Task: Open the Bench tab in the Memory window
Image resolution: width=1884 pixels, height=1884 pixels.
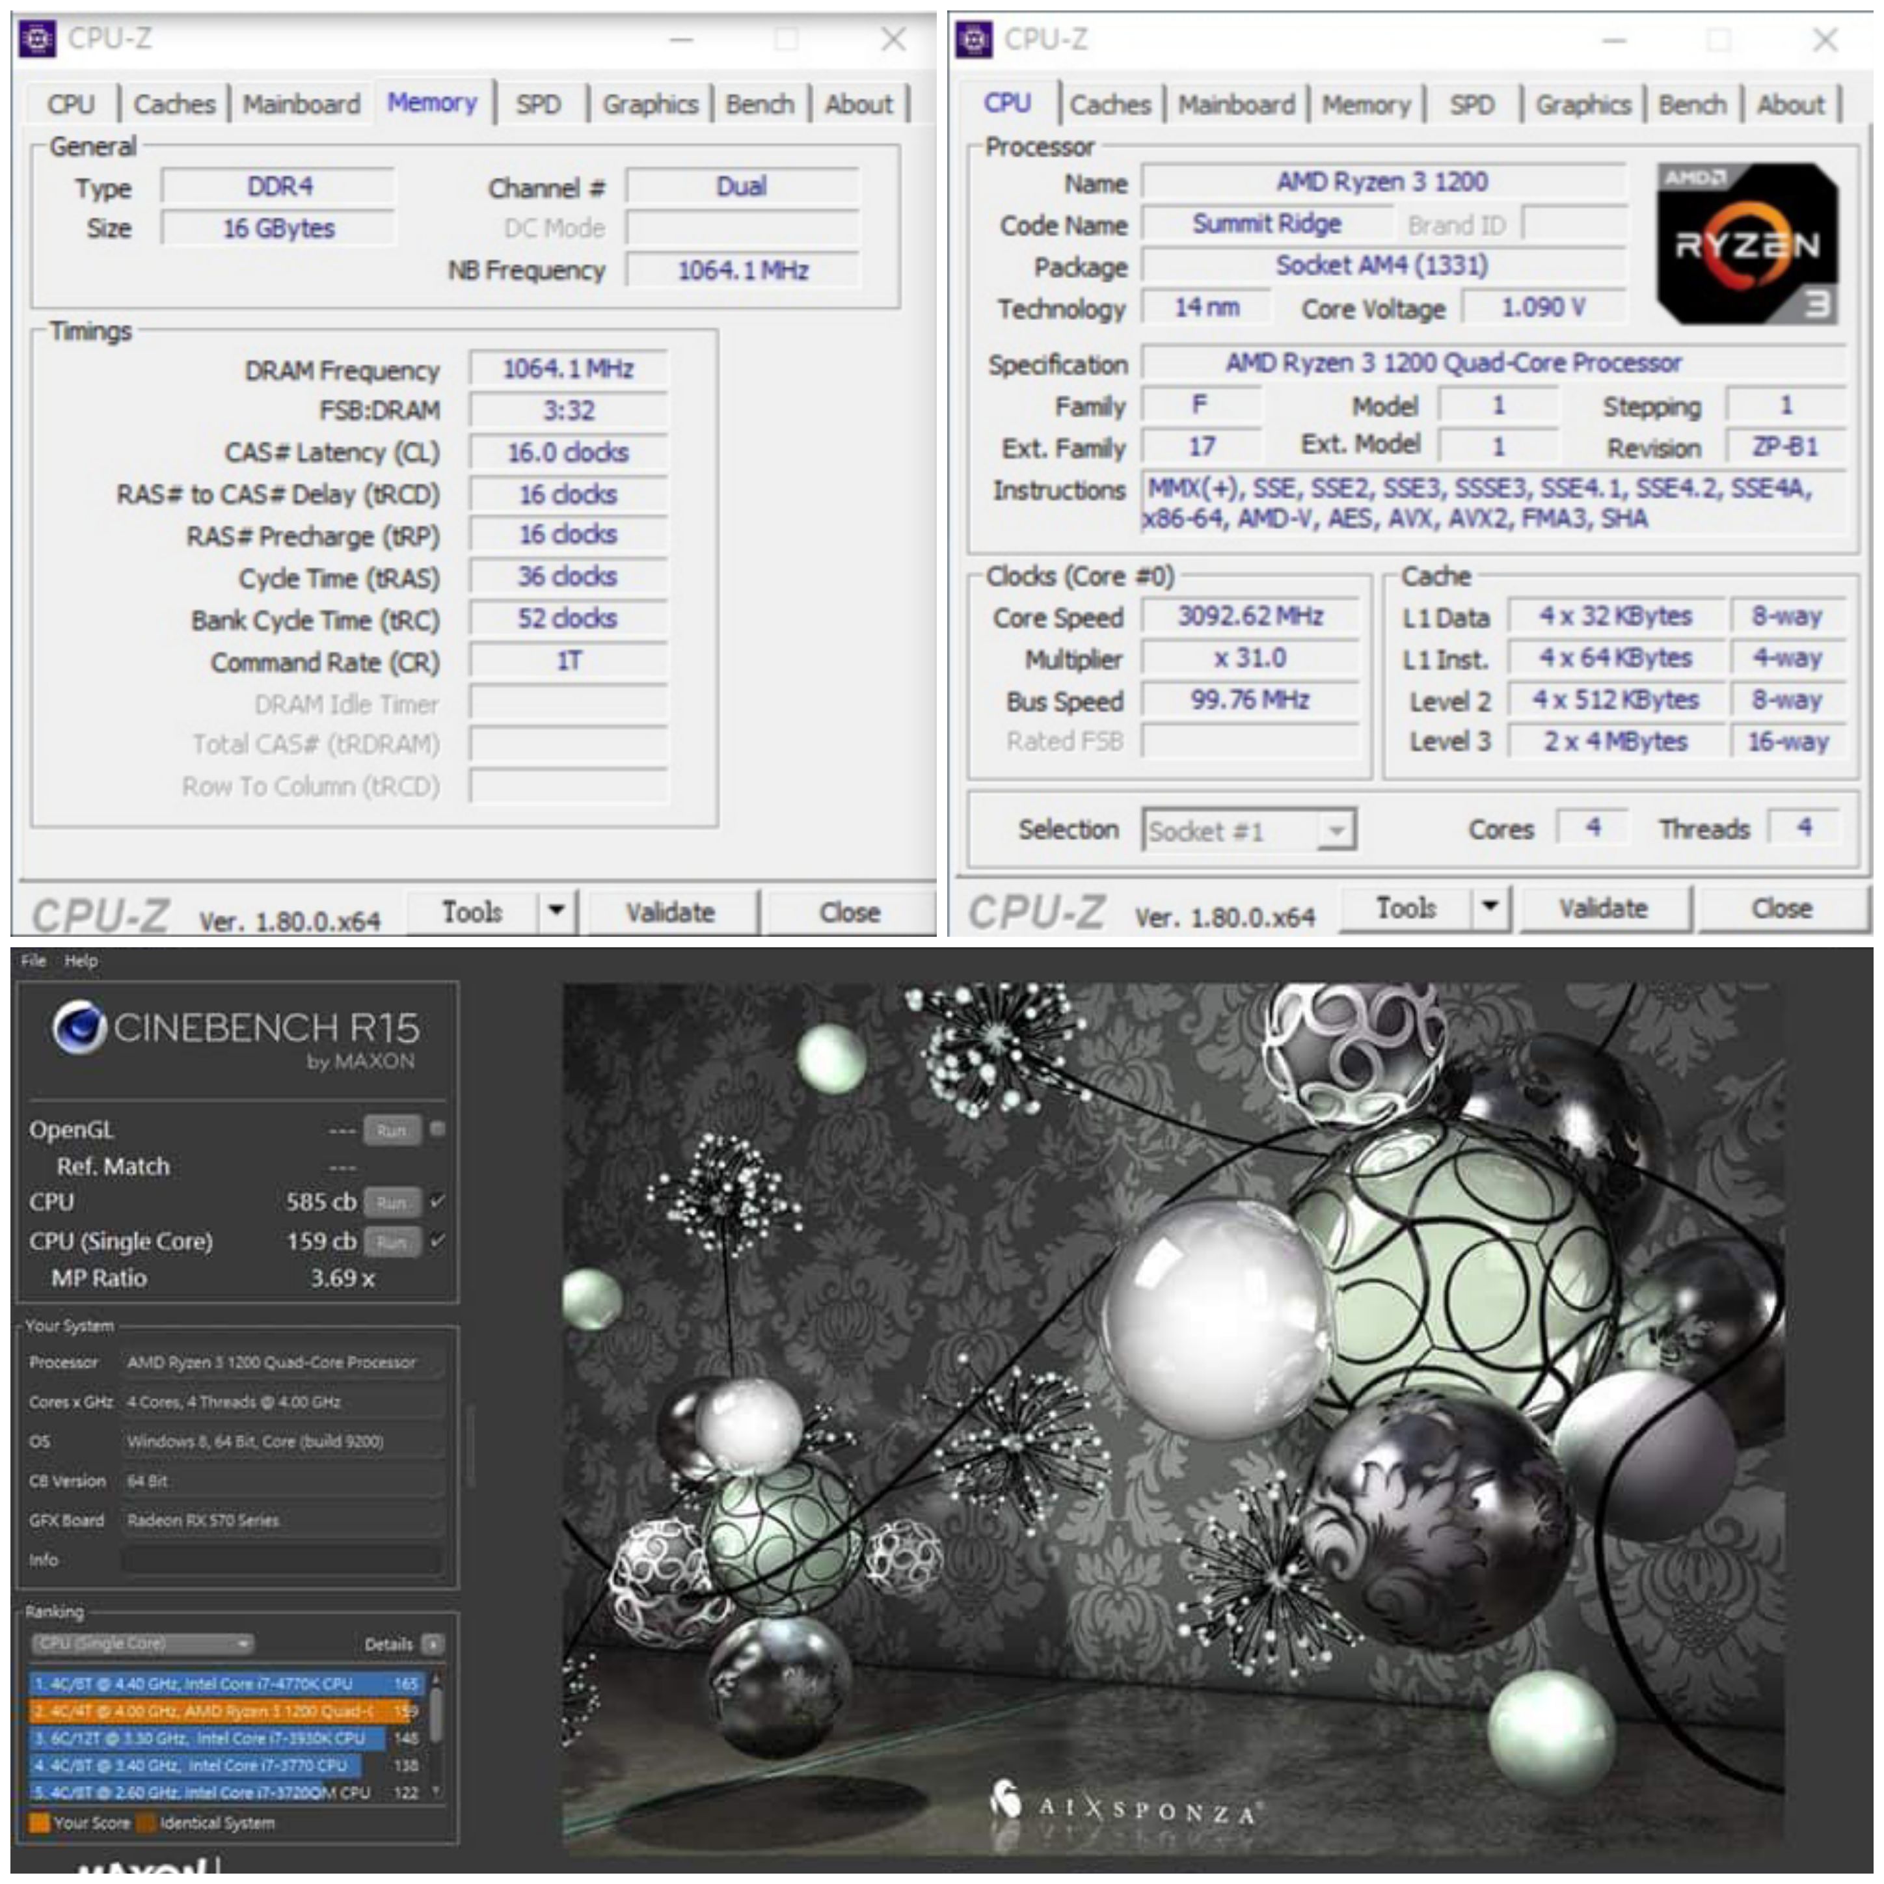Action: [760, 104]
